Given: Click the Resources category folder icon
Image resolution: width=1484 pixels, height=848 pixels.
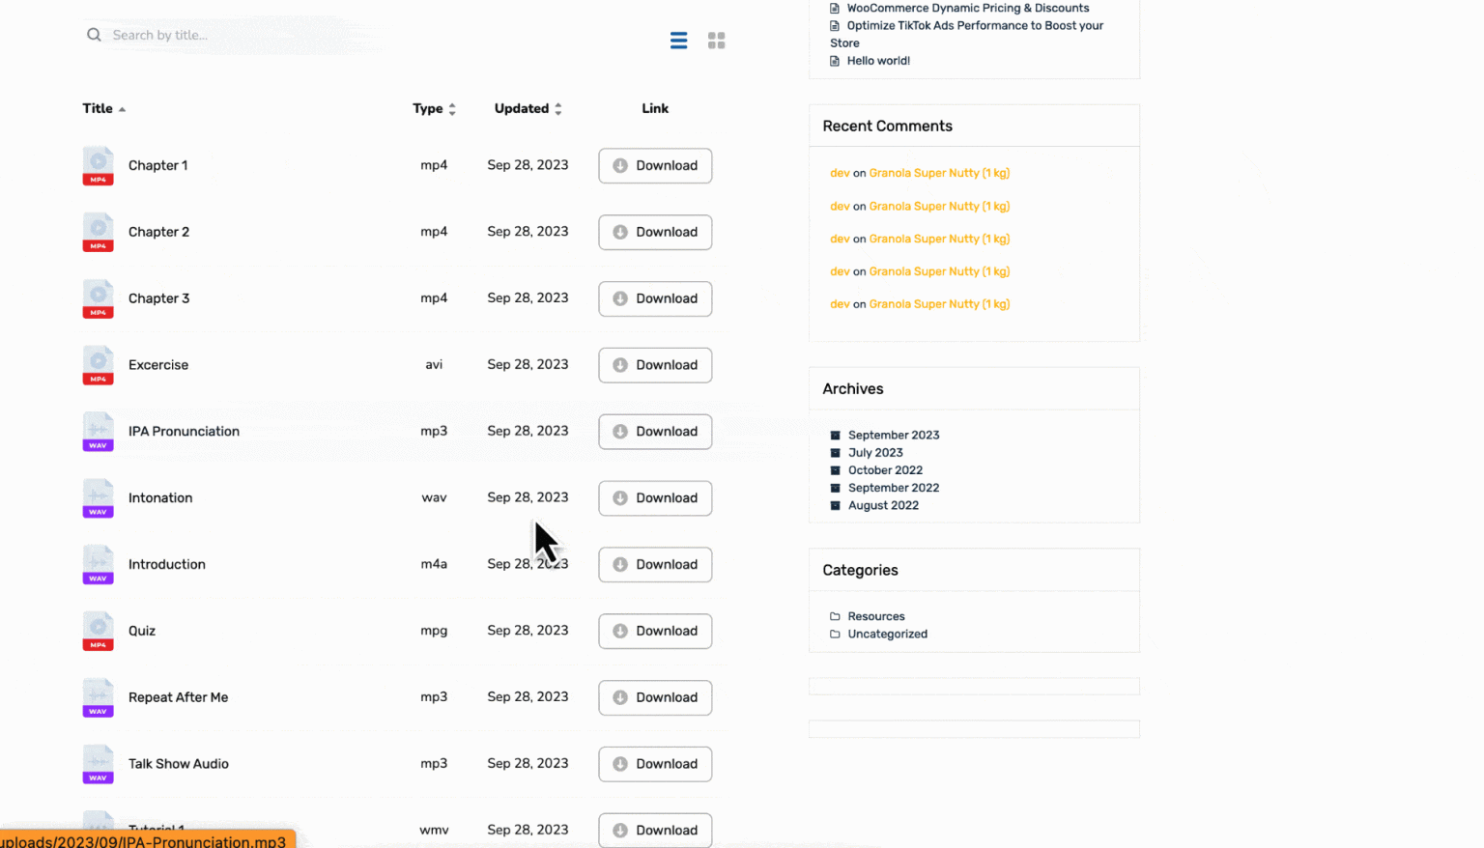Looking at the screenshot, I should click(835, 616).
